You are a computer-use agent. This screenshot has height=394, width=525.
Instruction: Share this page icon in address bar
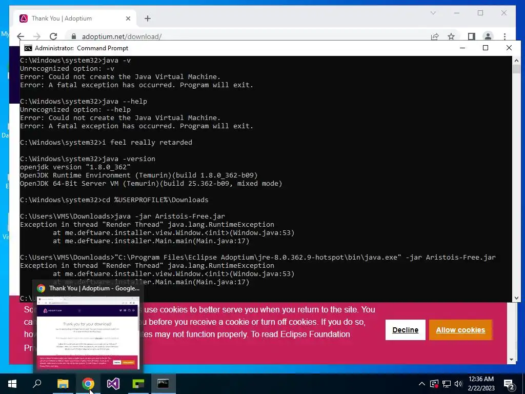point(435,36)
